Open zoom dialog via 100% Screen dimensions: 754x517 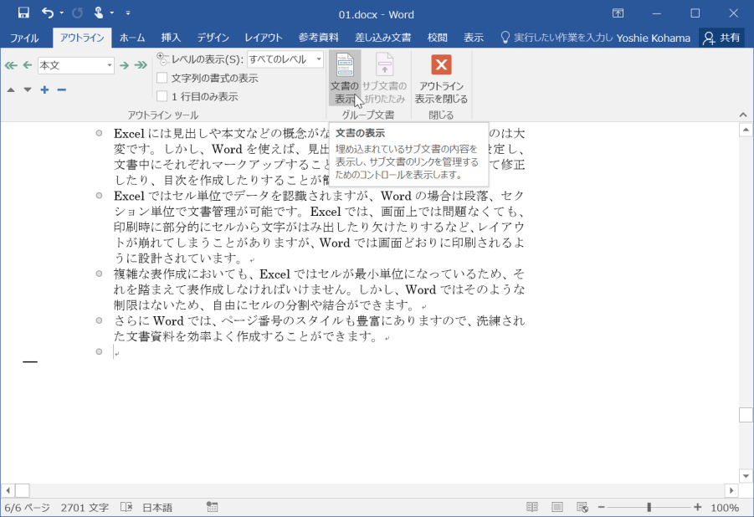(x=724, y=508)
